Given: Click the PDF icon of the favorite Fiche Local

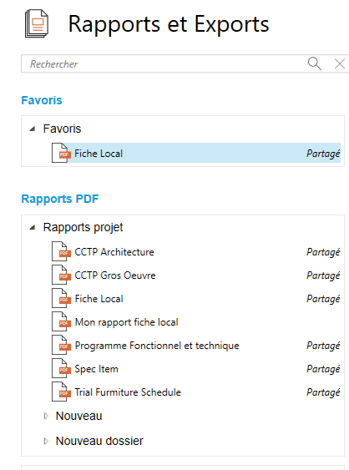Looking at the screenshot, I should coord(61,153).
